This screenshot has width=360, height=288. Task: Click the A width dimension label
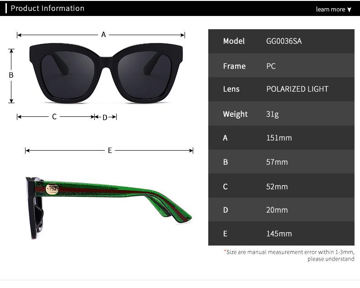103,35
